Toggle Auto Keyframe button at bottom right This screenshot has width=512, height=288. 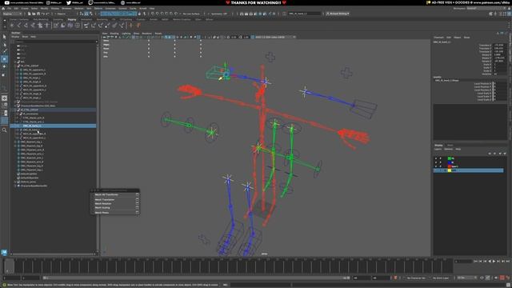click(x=502, y=278)
